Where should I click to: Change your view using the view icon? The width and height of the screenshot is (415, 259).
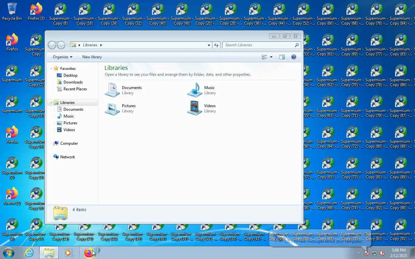264,57
